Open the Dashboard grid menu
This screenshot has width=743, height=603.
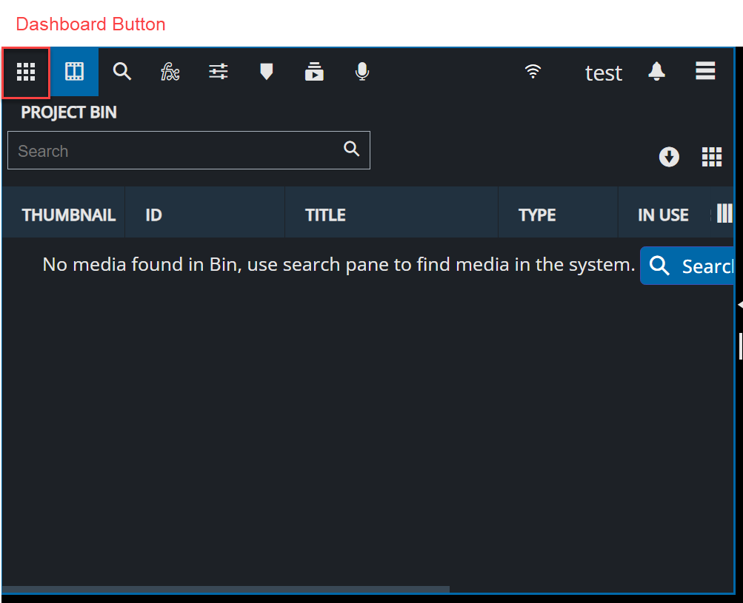tap(25, 72)
